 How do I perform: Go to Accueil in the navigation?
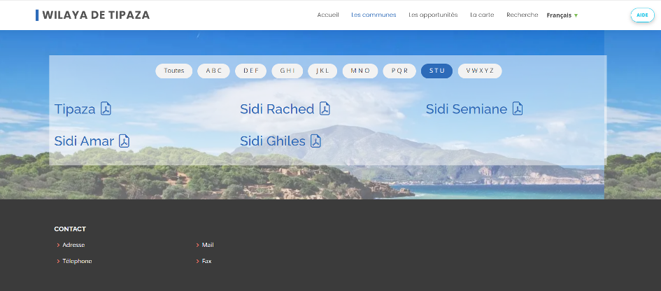(x=328, y=15)
